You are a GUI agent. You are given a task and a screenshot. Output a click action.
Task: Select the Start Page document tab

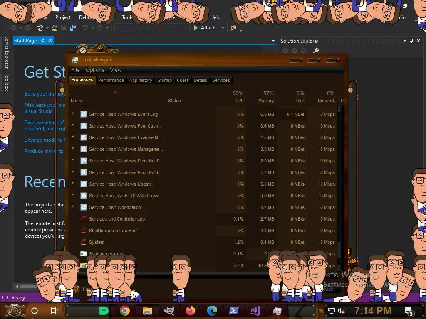pyautogui.click(x=25, y=40)
